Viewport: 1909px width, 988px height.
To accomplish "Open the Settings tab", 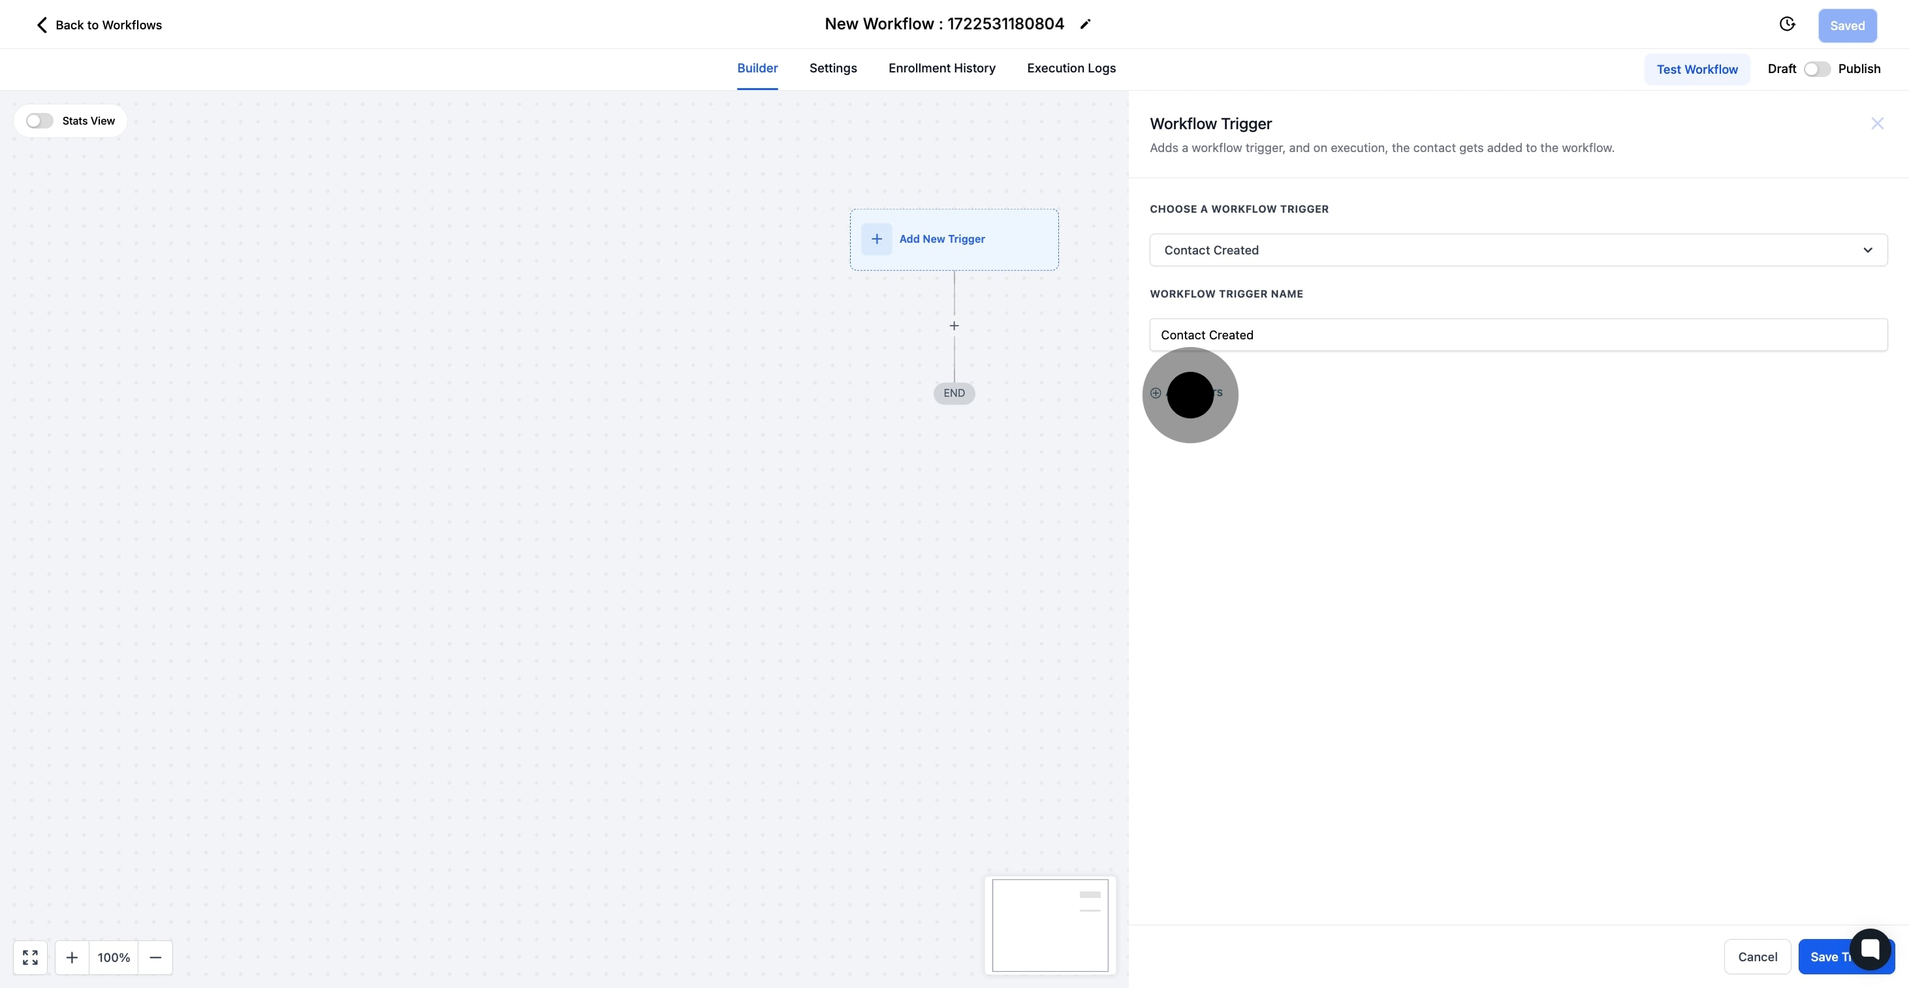I will point(833,68).
